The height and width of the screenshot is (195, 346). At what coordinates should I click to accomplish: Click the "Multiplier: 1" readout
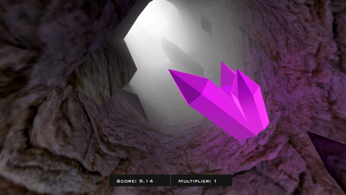tap(201, 181)
